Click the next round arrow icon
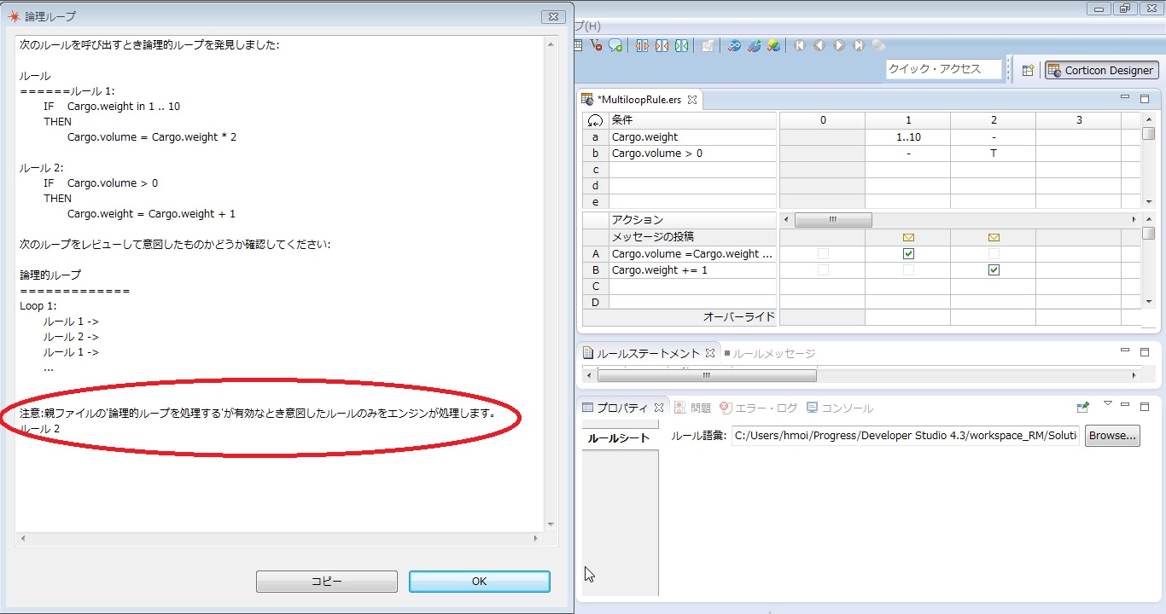The width and height of the screenshot is (1166, 614). pos(839,45)
